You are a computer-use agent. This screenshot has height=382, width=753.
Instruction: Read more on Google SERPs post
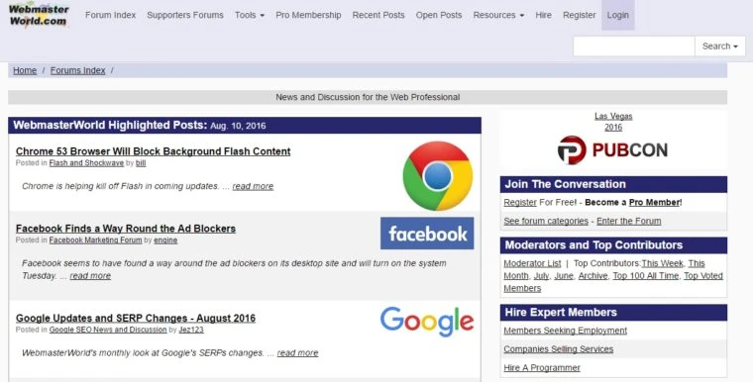coord(298,353)
